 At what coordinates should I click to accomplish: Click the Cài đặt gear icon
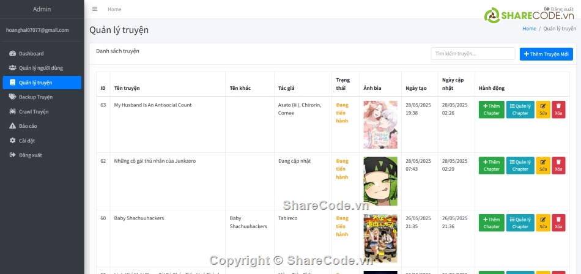click(x=12, y=141)
